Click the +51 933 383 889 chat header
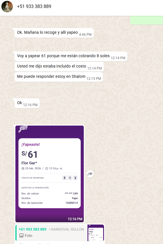 pyautogui.click(x=34, y=6)
